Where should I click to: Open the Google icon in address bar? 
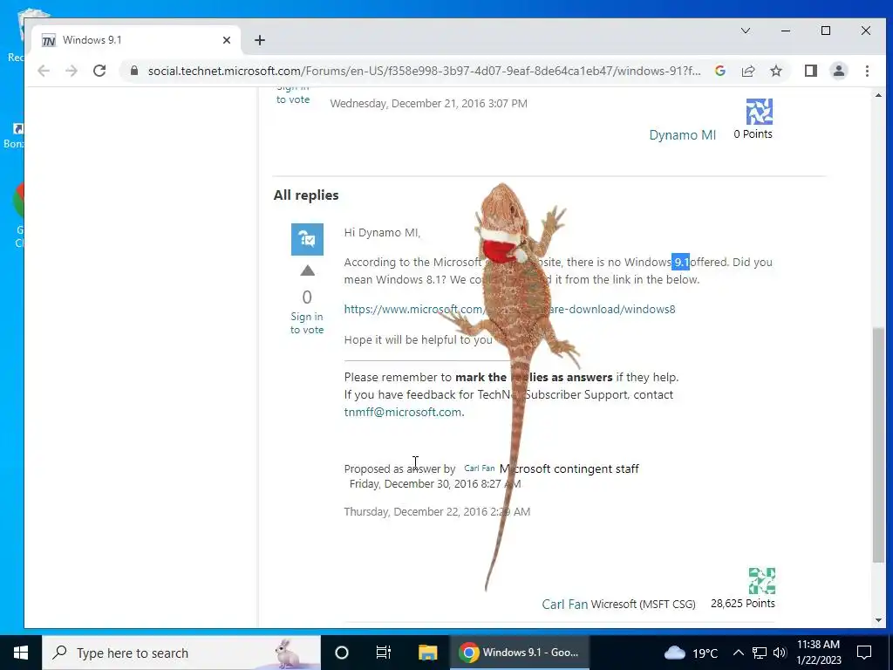(719, 71)
